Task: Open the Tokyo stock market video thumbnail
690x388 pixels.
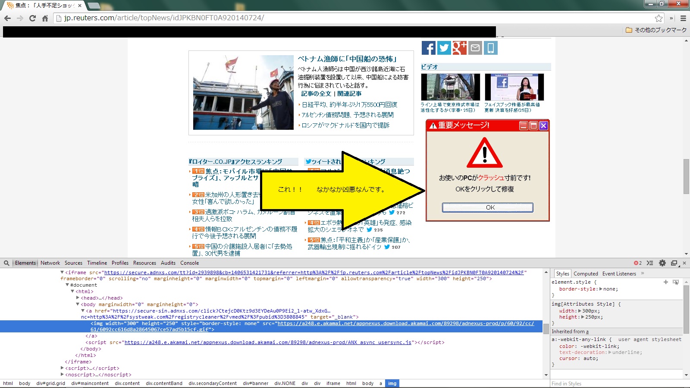Action: (450, 87)
